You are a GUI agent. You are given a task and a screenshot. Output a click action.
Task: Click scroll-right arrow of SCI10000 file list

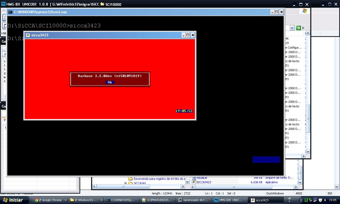point(303,156)
